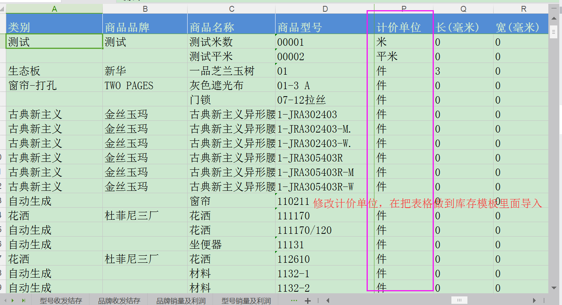Viewport: 562px width, 305px height.
Task: Click the 类别 header cell
Action: point(54,24)
